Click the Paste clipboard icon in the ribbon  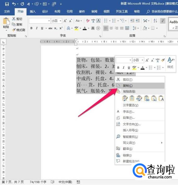6,21
